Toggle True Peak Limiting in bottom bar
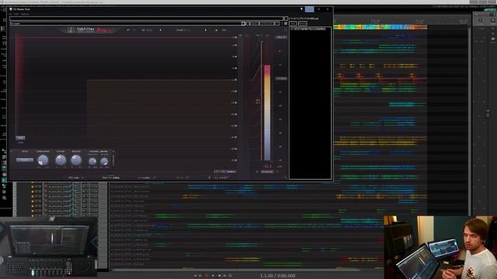 pos(110,177)
